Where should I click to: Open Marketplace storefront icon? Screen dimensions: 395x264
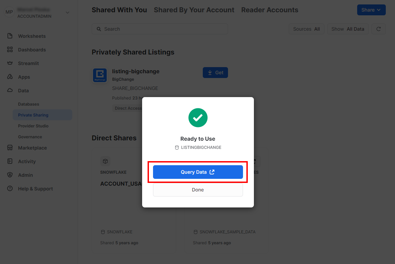click(10, 148)
